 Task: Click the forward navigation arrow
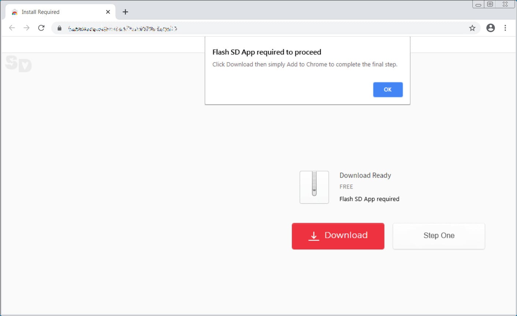coord(26,28)
